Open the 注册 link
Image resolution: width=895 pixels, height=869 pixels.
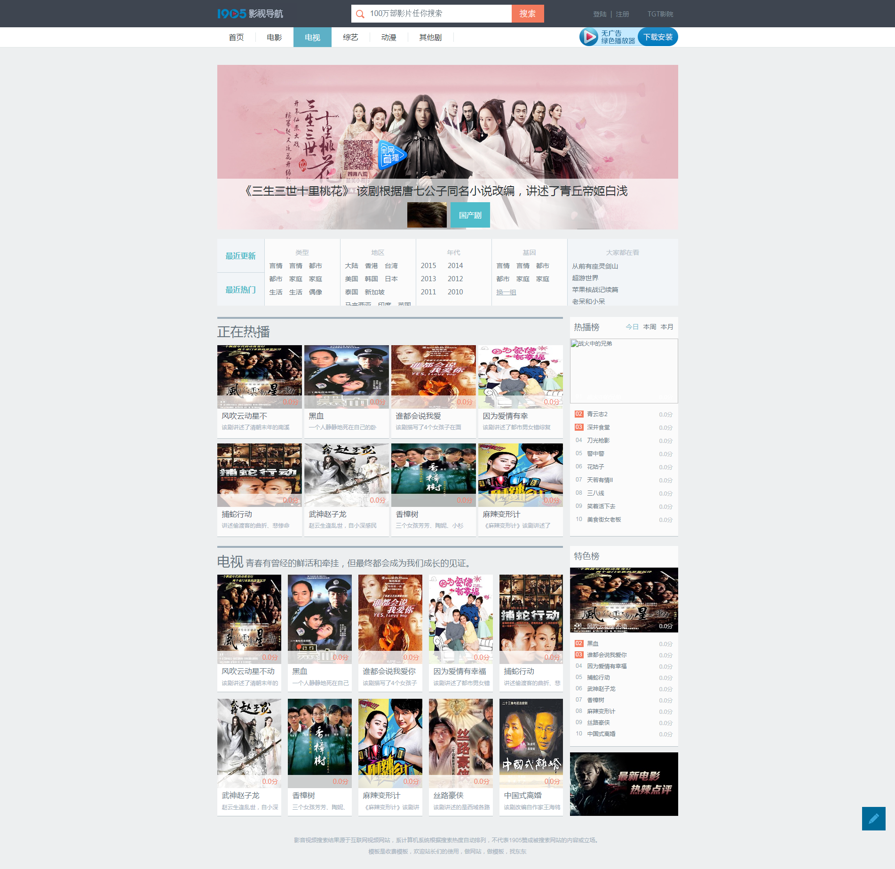tap(622, 14)
